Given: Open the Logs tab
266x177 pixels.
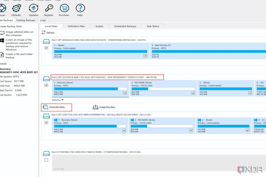Looking at the screenshot, I should (x=43, y=20).
